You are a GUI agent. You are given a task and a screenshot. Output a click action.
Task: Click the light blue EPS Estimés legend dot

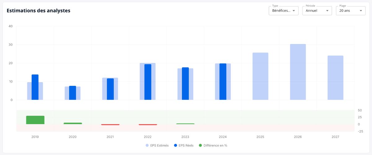point(147,145)
